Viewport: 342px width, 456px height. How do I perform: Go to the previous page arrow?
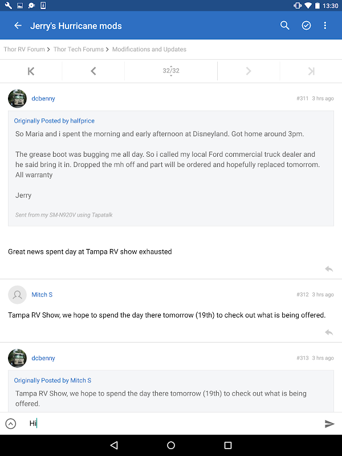93,71
